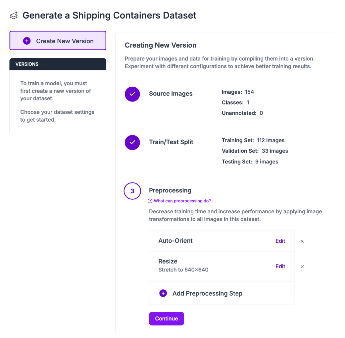Click the Create New Version label

tap(65, 41)
